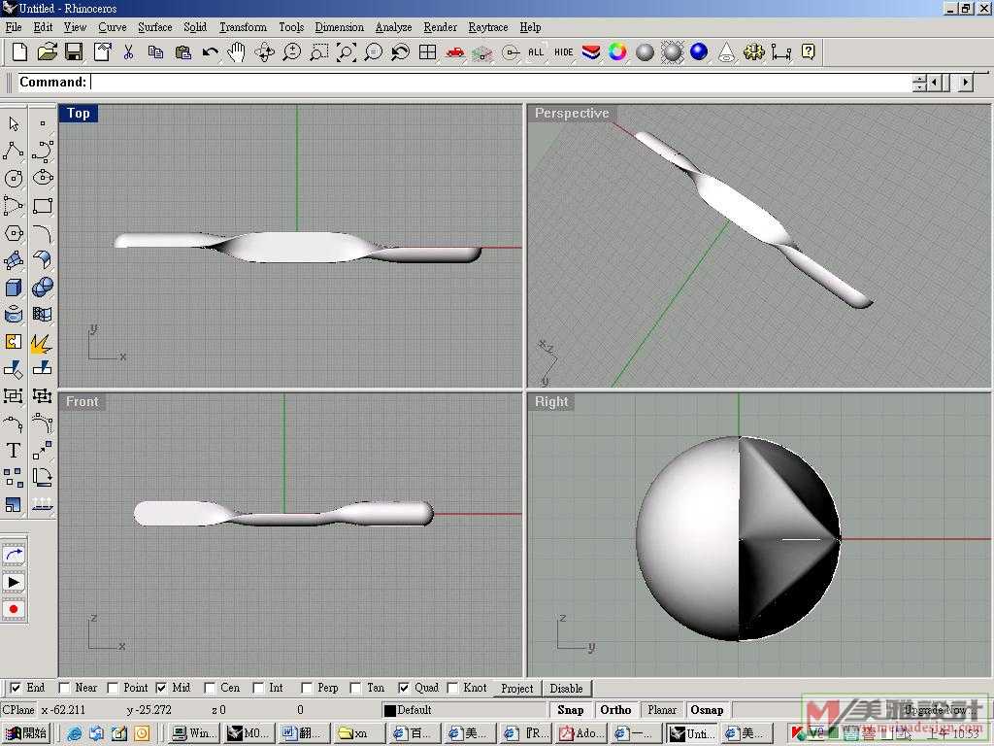Viewport: 994px width, 746px height.
Task: Toggle the Ortho status bar button
Action: click(x=615, y=710)
